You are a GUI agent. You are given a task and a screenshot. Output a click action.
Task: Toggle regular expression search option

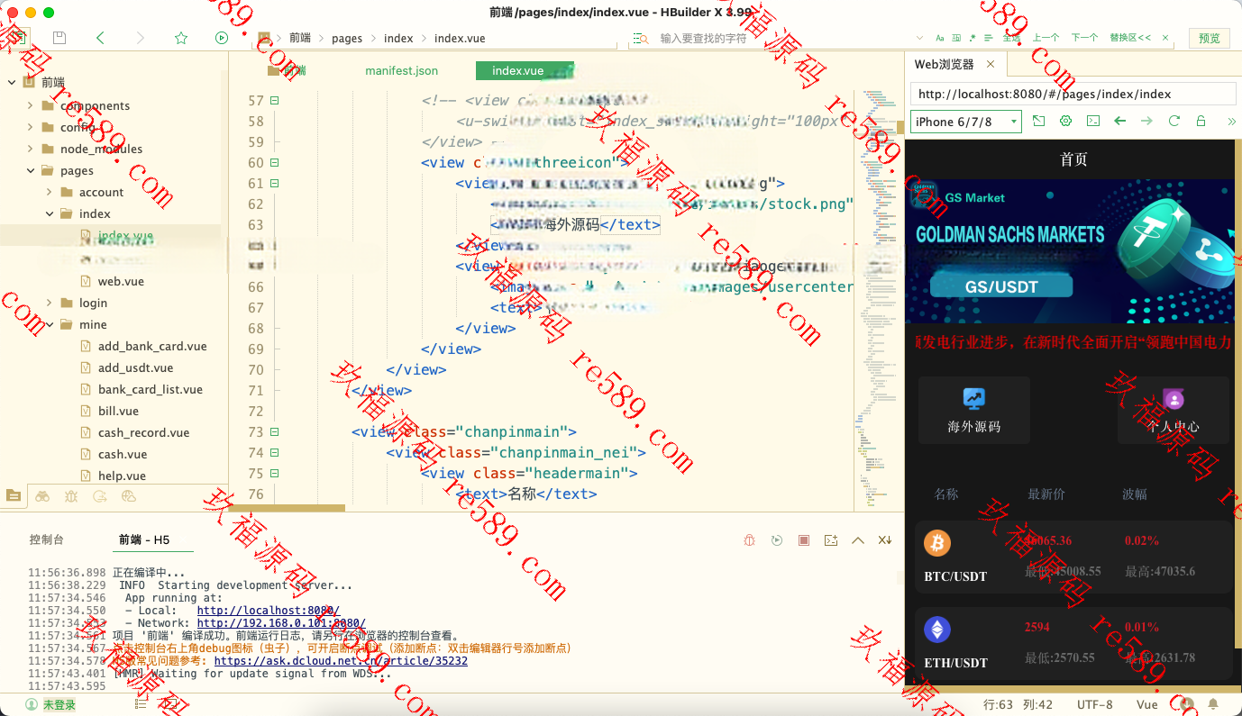973,38
